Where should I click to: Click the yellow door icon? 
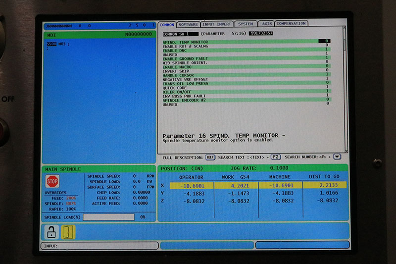click(x=68, y=231)
